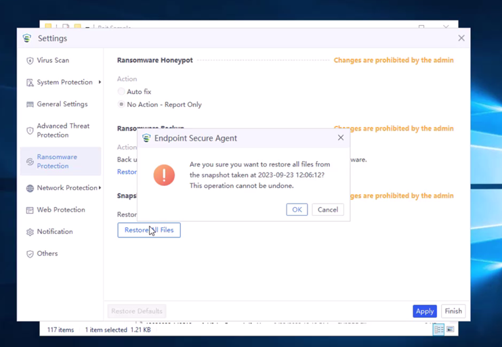Viewport: 502px width, 347px height.
Task: Click the Others shield icon
Action: [x=30, y=254]
